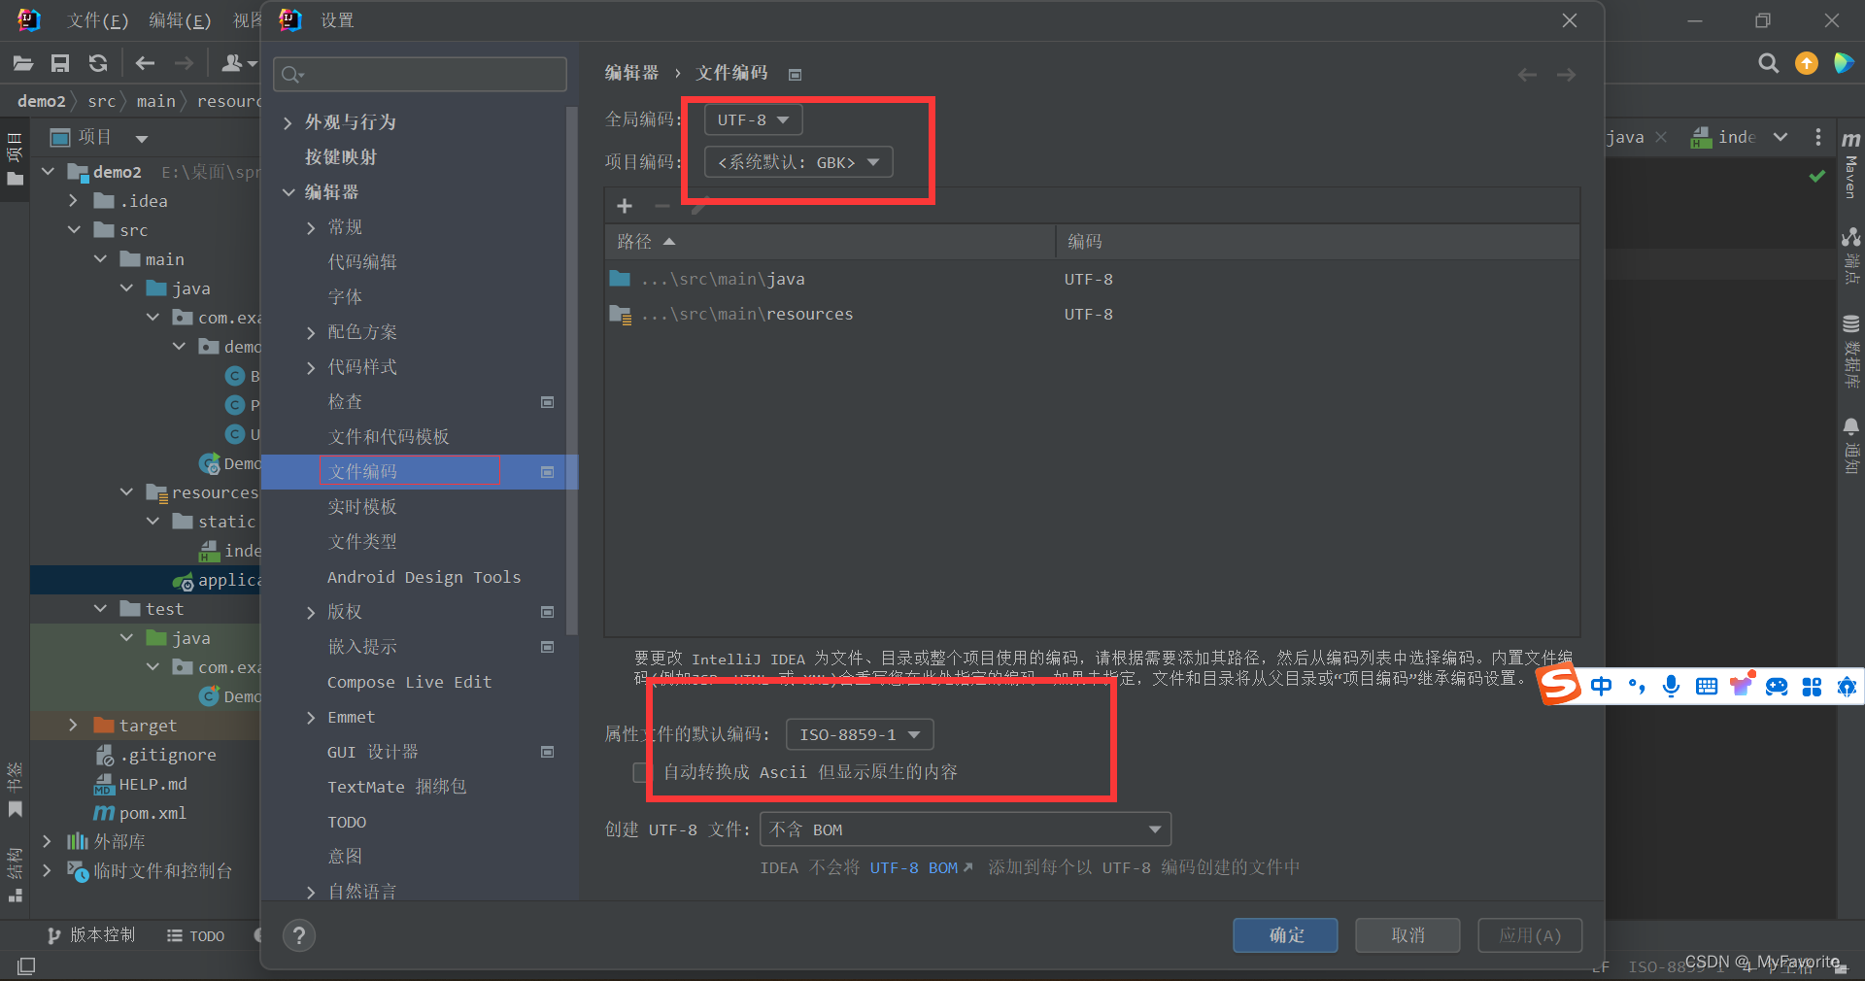This screenshot has width=1865, height=981.
Task: Expand the 代码样式 settings node
Action: tap(311, 367)
